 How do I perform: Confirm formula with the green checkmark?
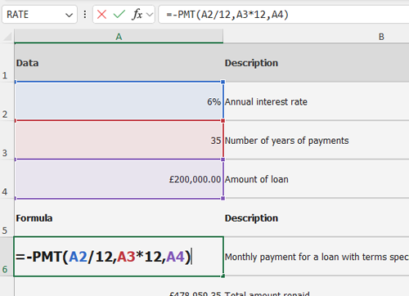[119, 14]
